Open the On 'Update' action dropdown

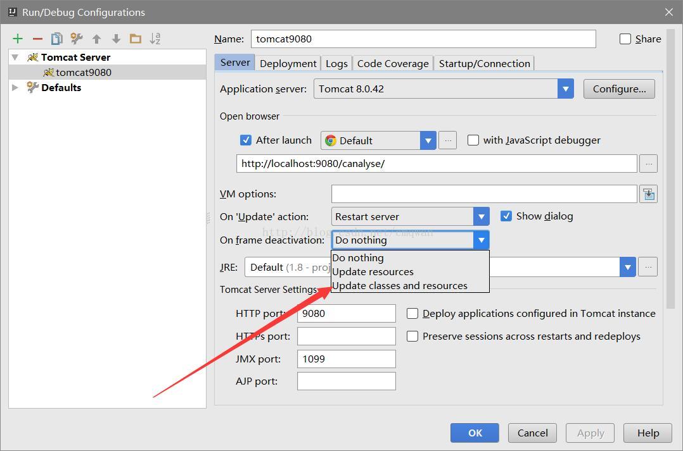click(482, 216)
